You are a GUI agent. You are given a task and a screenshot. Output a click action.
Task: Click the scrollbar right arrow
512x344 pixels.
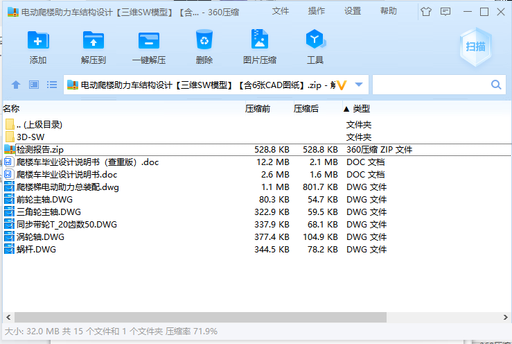pyautogui.click(x=506, y=317)
